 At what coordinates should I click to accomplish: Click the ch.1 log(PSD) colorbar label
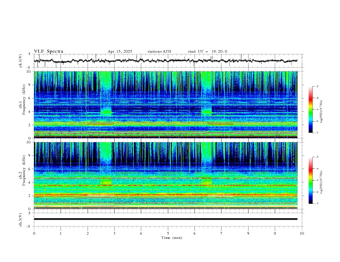click(x=321, y=112)
